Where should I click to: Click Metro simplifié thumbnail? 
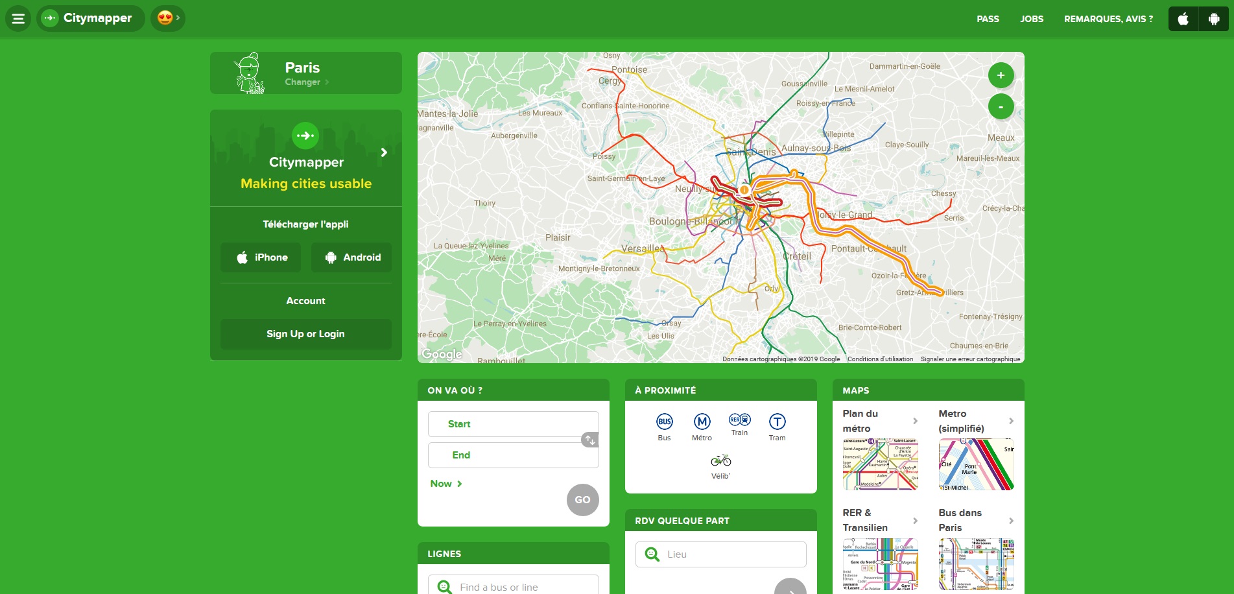point(977,464)
